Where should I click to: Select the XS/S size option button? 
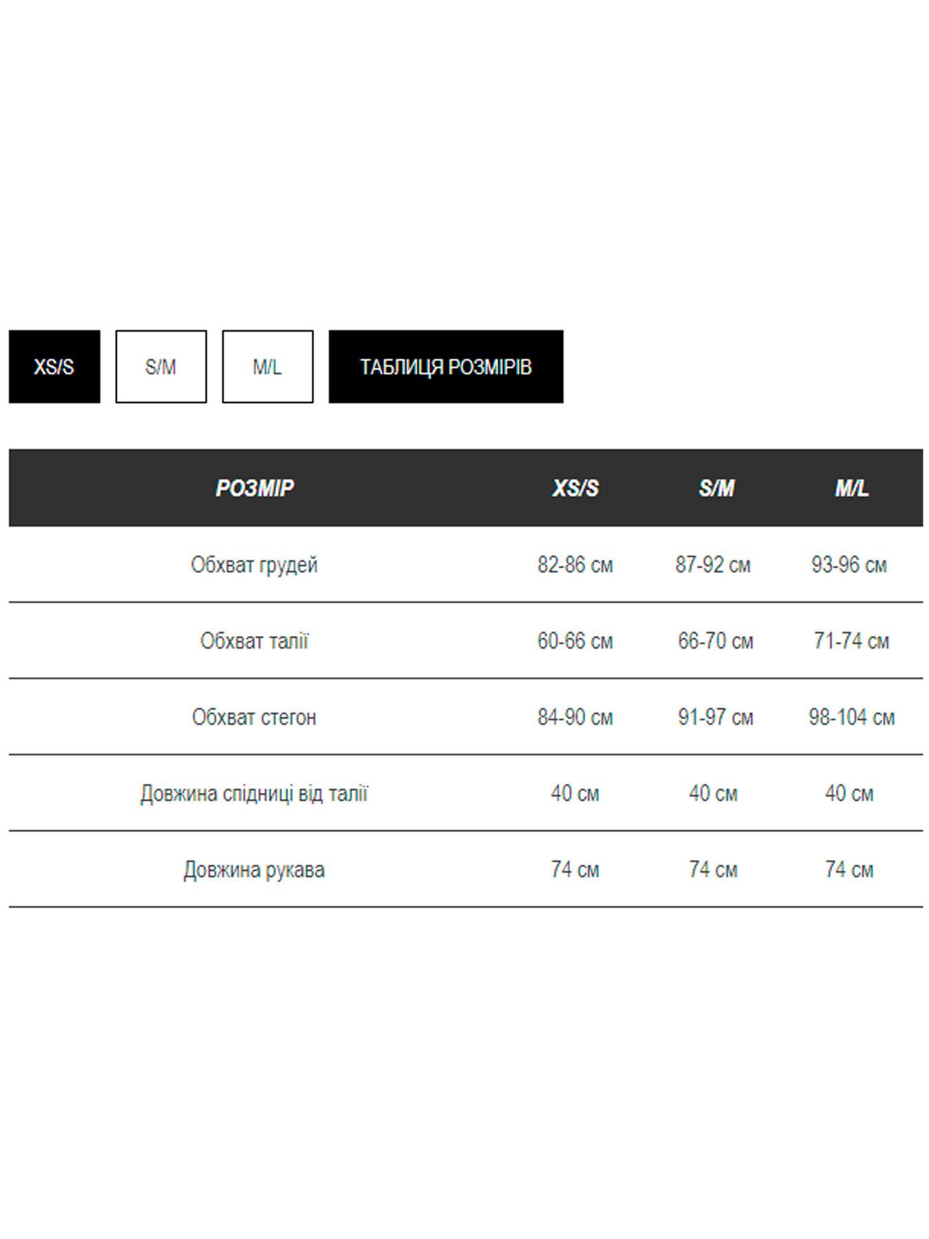coord(54,366)
